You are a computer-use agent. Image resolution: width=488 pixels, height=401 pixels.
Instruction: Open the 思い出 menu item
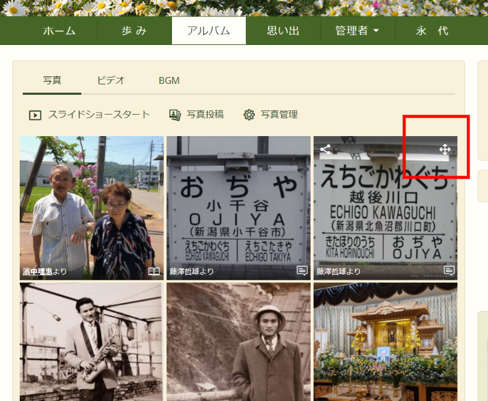click(283, 30)
